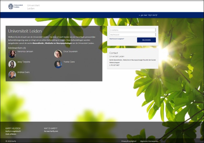The image size is (204, 143).
Task: Select the name Veronica Janssen
Action: tap(25, 52)
